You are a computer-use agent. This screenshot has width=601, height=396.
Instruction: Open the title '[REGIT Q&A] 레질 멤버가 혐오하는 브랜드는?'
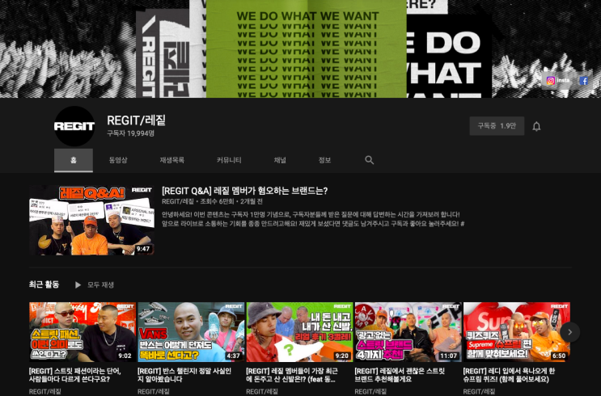244,191
